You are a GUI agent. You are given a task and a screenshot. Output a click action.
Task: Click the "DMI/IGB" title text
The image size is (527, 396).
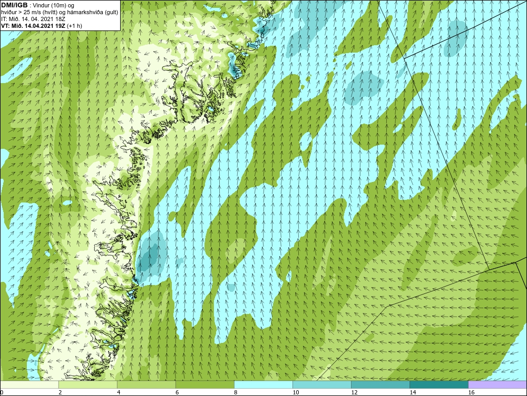[14, 5]
